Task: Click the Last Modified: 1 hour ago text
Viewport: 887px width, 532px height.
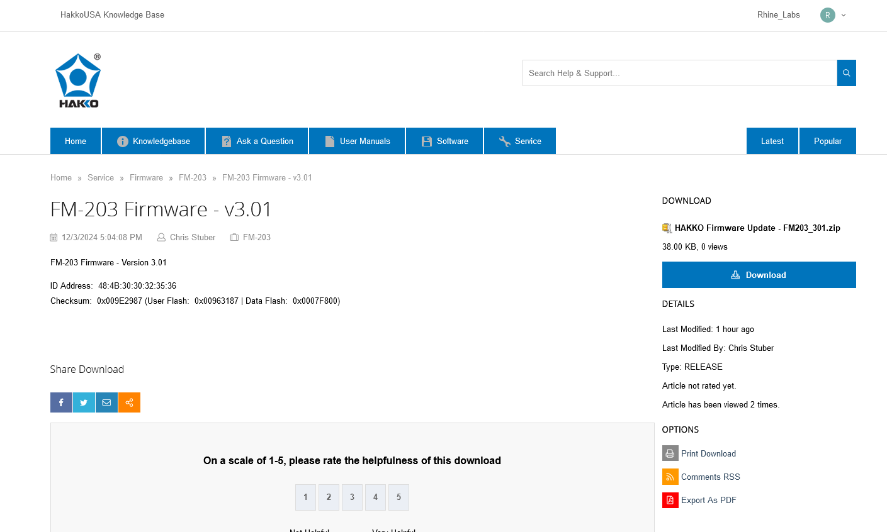Action: (x=708, y=330)
